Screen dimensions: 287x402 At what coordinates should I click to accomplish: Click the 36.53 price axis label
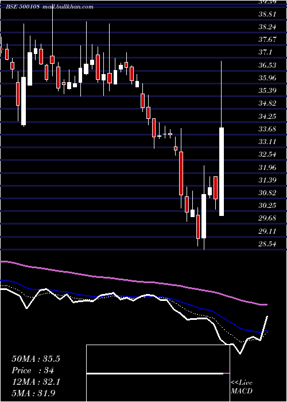pos(267,65)
